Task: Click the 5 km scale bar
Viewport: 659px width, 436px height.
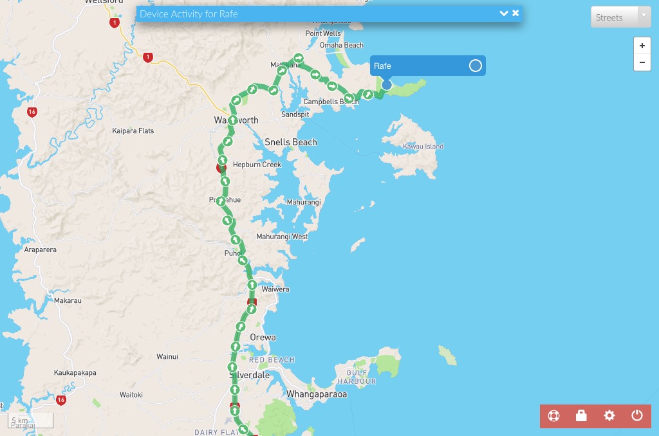Action: click(x=30, y=420)
